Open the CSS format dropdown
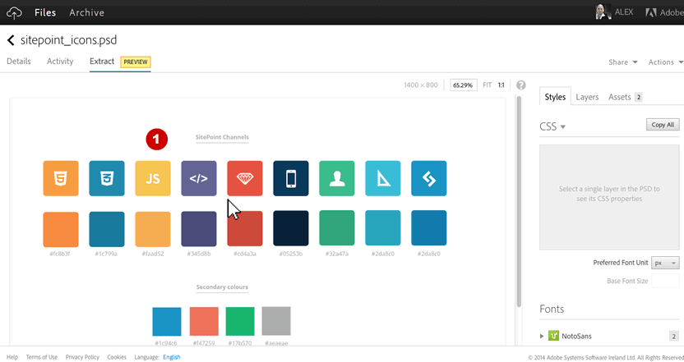The image size is (684, 362). [552, 126]
